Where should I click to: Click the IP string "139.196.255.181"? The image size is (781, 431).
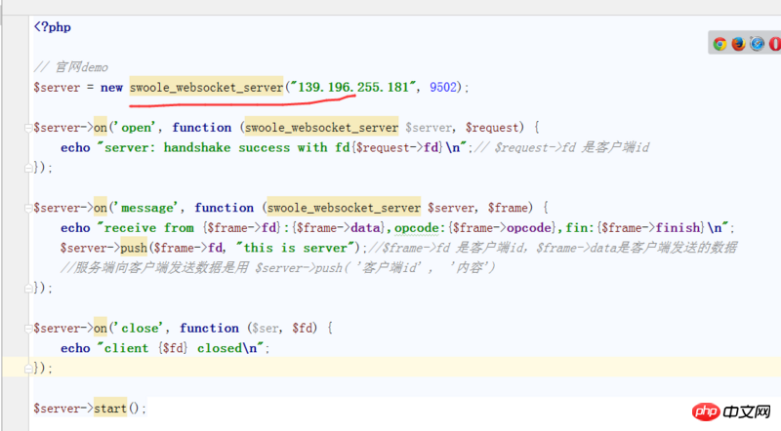coord(353,88)
